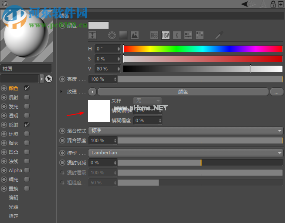Toggle the 反射 channel checkbox
The width and height of the screenshot is (285, 223).
click(27, 125)
